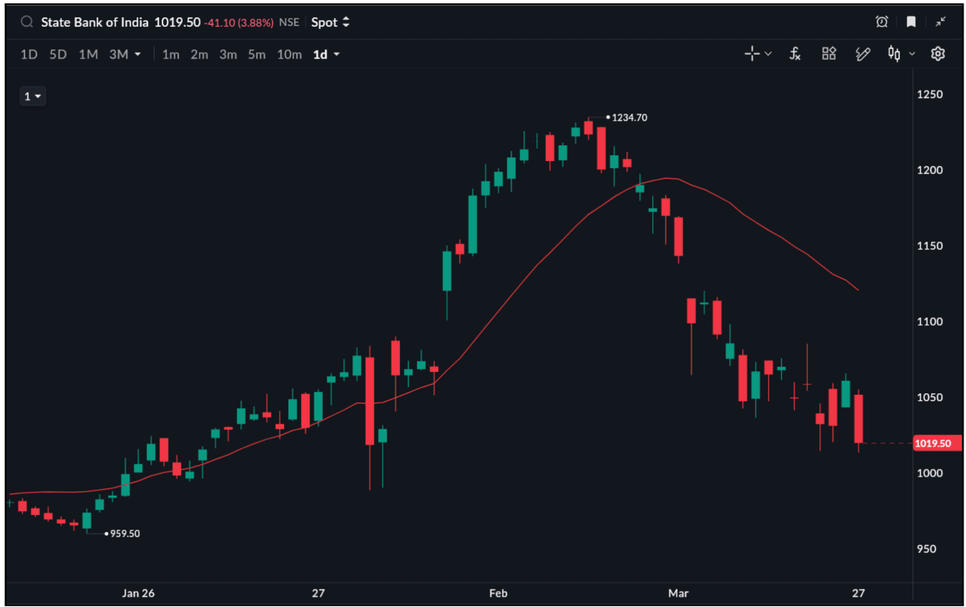Open the fx indicators menu
The height and width of the screenshot is (607, 966).
[x=795, y=54]
